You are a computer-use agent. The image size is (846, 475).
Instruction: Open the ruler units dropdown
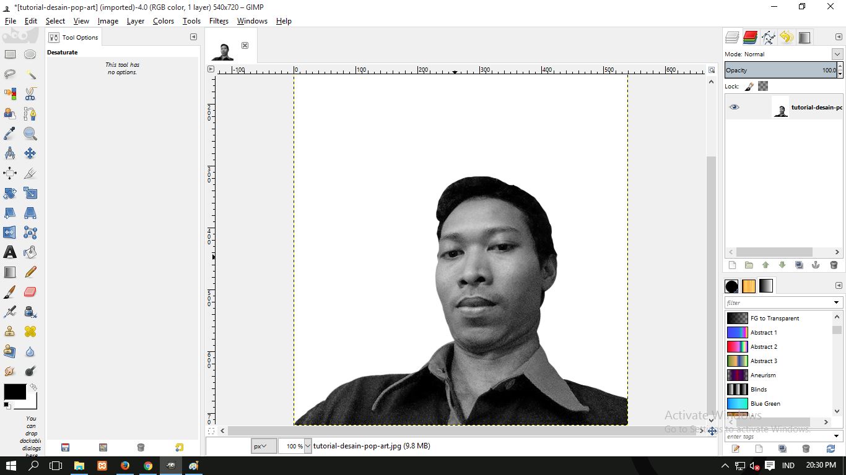(x=264, y=445)
